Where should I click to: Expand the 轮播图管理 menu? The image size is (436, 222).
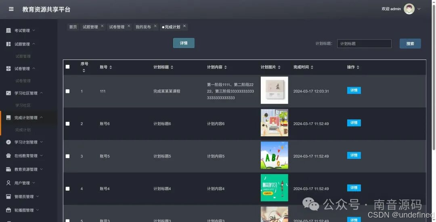point(38,210)
